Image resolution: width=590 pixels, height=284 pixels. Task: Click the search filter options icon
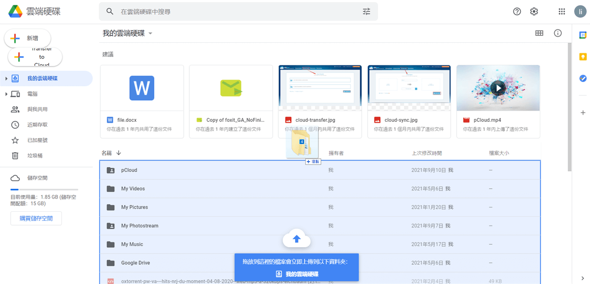pos(366,11)
